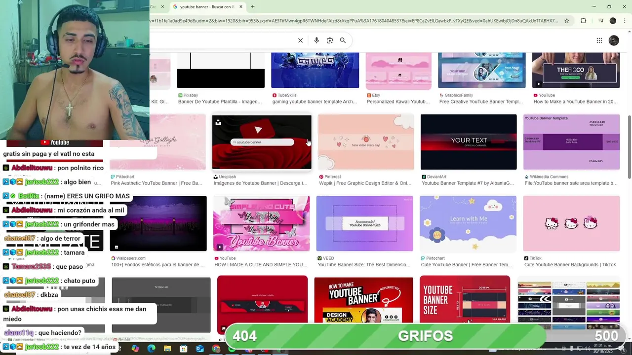Open the VEED recommended banner size thumbnail
Screen dimensions: 632x355
pos(365,223)
